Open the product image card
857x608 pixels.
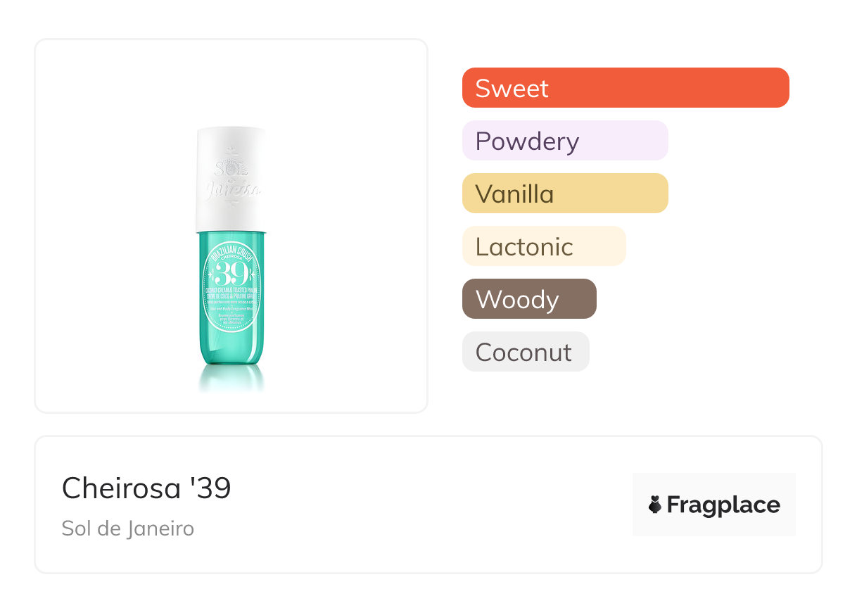point(231,225)
